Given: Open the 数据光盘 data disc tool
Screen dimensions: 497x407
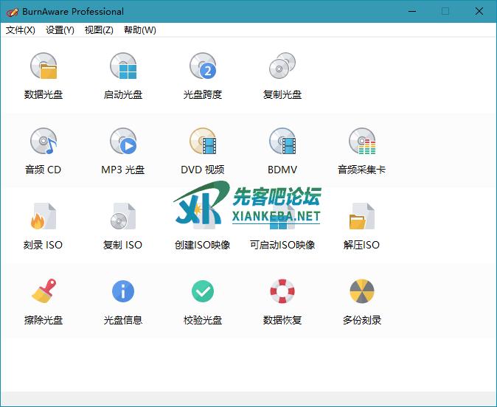Looking at the screenshot, I should [44, 68].
